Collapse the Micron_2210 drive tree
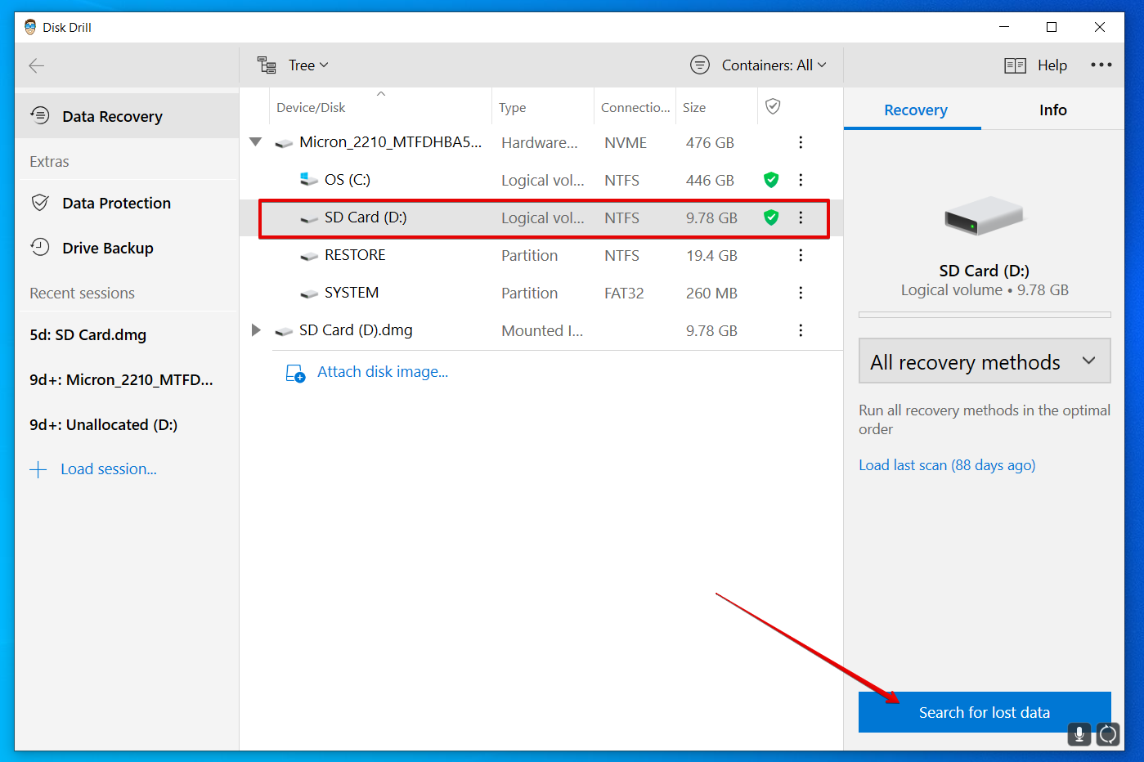1144x762 pixels. click(x=255, y=141)
